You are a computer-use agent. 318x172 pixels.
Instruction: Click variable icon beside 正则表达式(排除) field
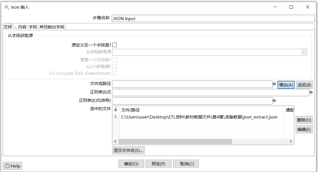point(274,101)
